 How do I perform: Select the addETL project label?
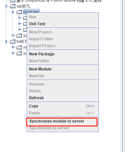23,6
